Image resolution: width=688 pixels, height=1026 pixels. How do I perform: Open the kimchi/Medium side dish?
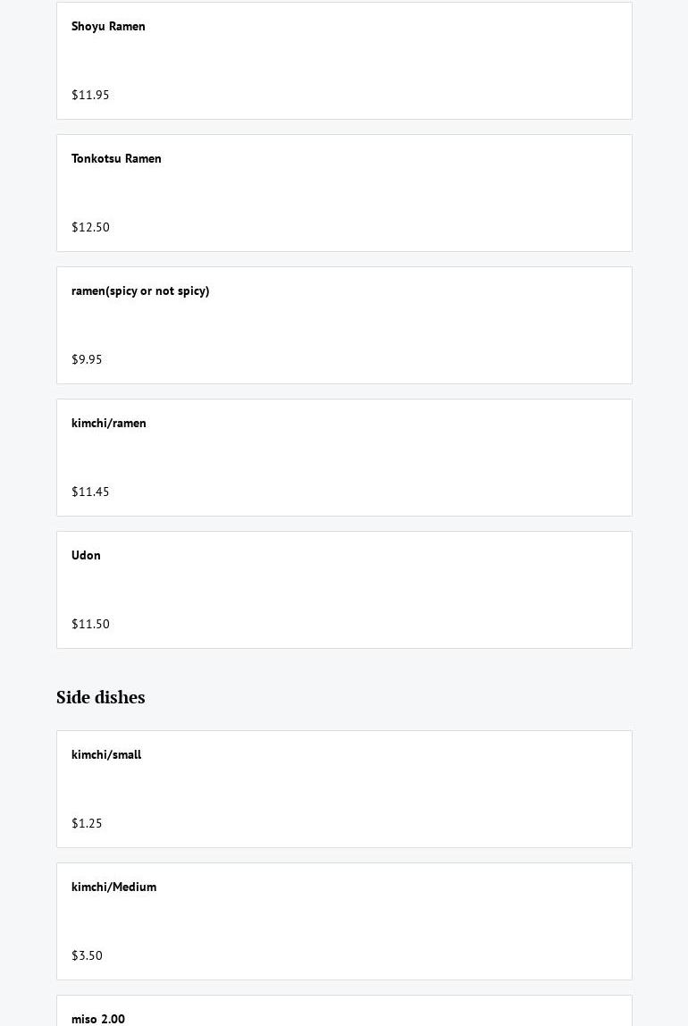coord(113,887)
